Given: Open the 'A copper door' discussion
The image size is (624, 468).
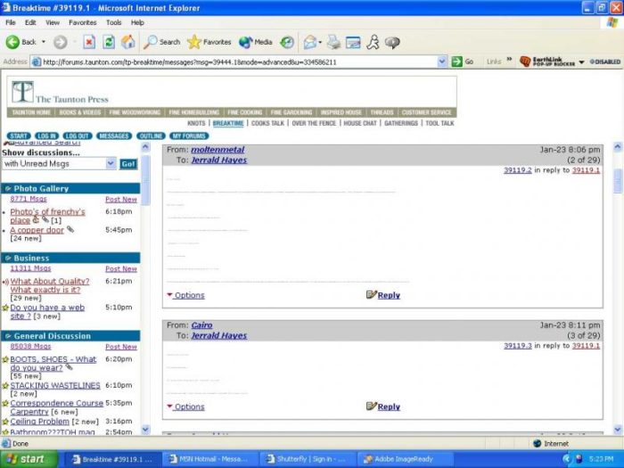Looking at the screenshot, I should [x=37, y=230].
